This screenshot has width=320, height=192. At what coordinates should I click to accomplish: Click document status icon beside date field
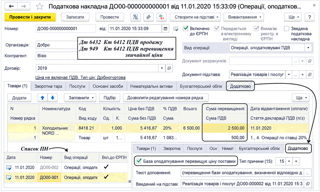click(175, 29)
